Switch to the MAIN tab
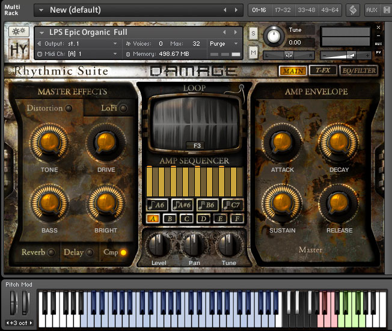 pyautogui.click(x=293, y=71)
